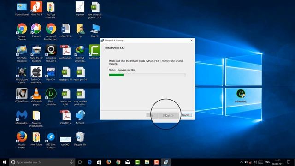This screenshot has width=295, height=166.
Task: Select the Word document desktop icon
Action: point(65,30)
